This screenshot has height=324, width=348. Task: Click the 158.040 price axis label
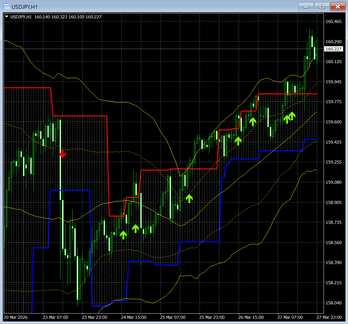(334, 303)
